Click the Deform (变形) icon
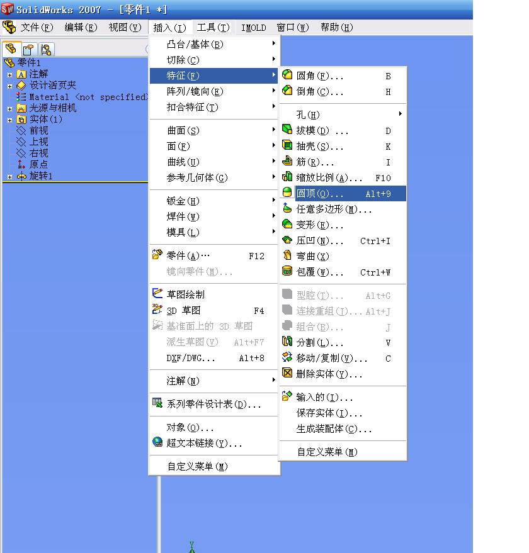The height and width of the screenshot is (553, 529). tap(287, 223)
